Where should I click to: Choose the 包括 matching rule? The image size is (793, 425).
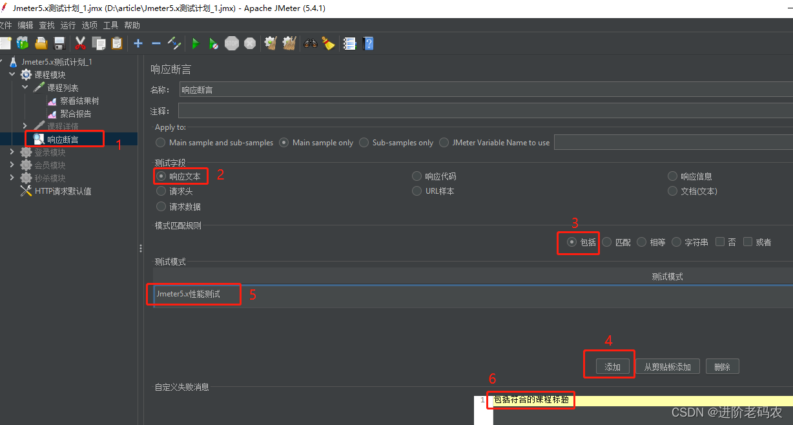click(572, 242)
